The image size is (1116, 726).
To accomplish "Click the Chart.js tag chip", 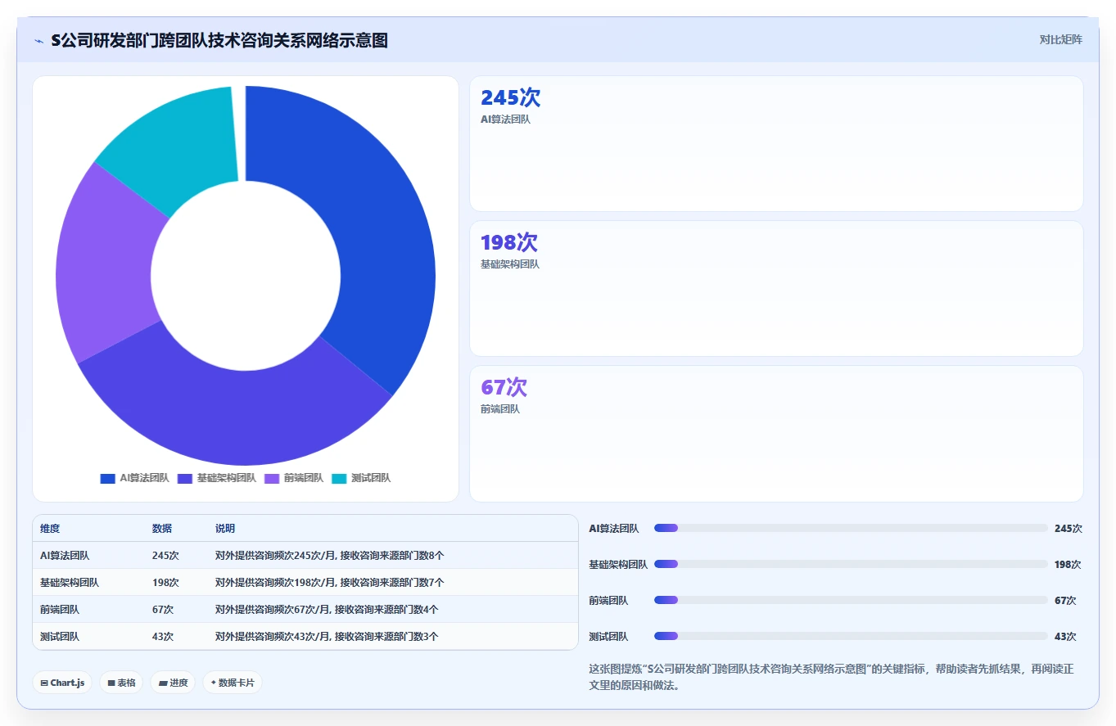I will coord(62,683).
